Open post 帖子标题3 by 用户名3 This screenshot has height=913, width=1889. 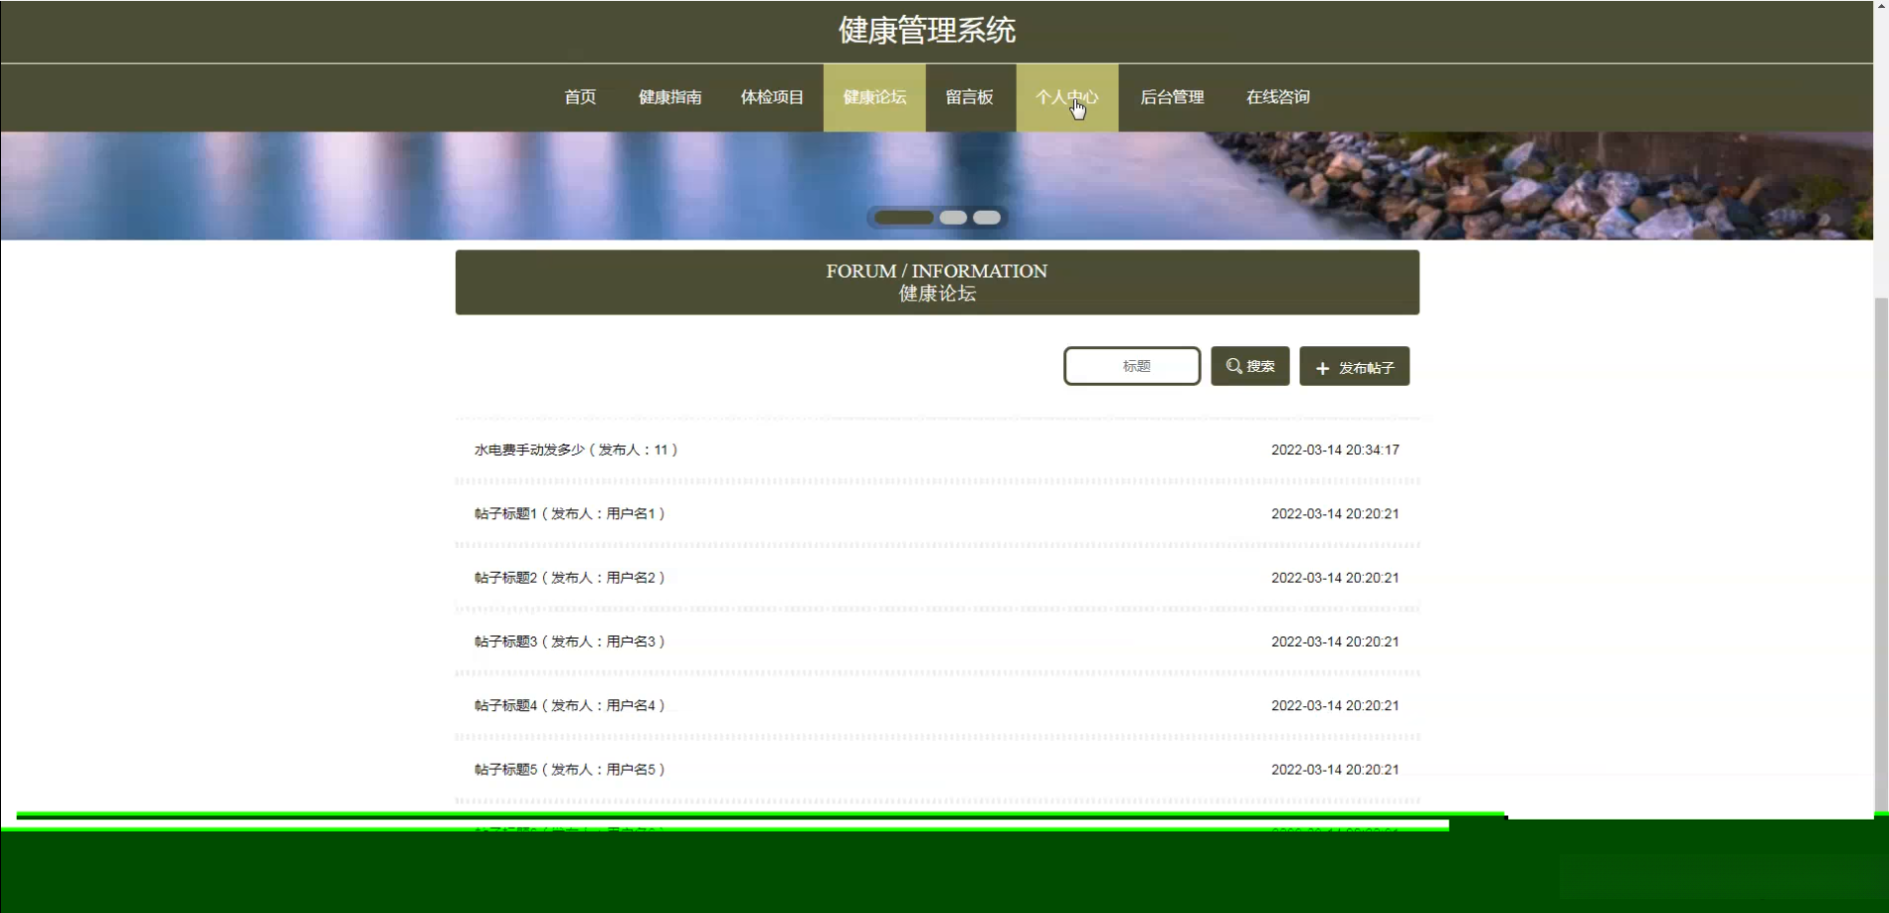click(937, 641)
